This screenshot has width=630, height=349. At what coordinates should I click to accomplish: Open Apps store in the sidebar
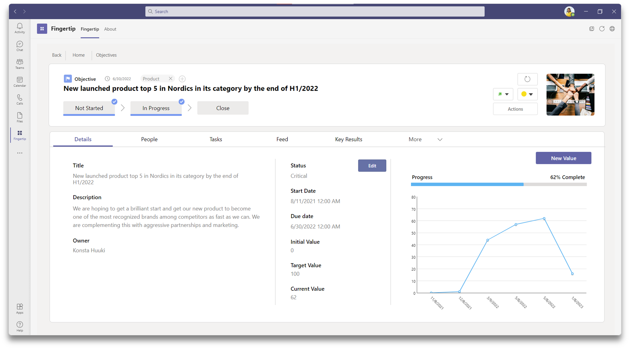[20, 309]
